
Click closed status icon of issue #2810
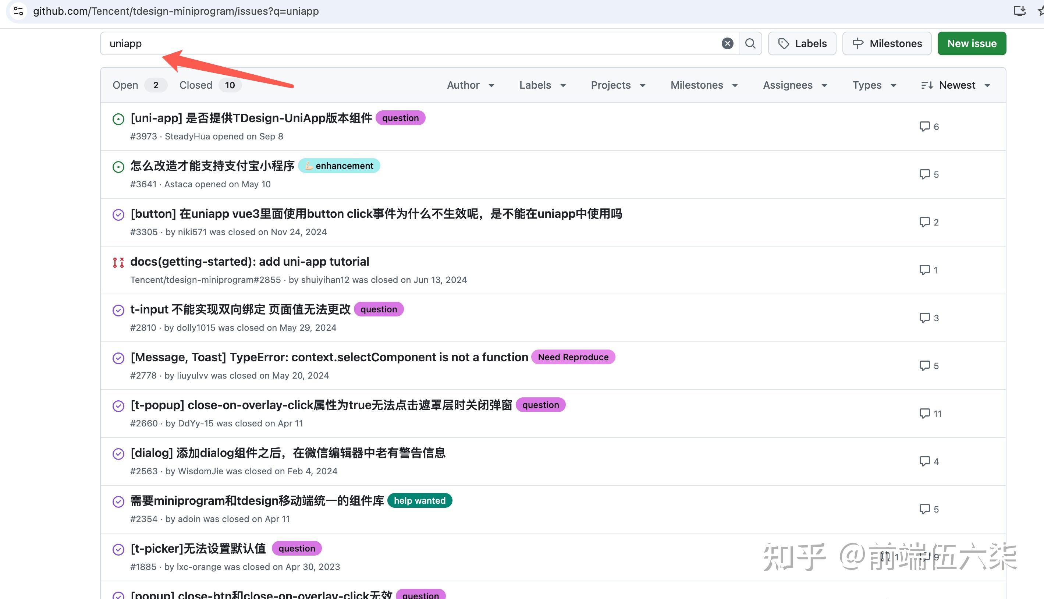[118, 311]
